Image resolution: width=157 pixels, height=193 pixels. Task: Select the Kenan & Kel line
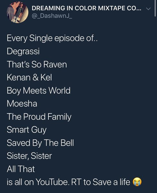(x=29, y=77)
